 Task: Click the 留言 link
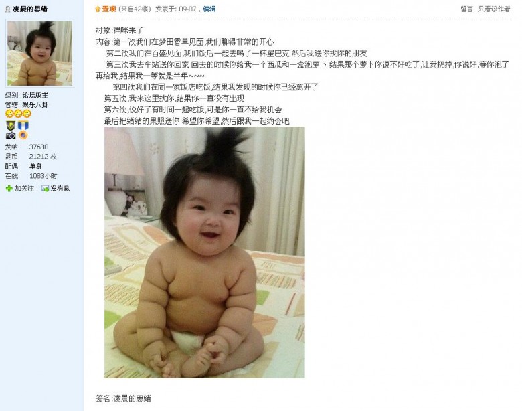pyautogui.click(x=466, y=9)
